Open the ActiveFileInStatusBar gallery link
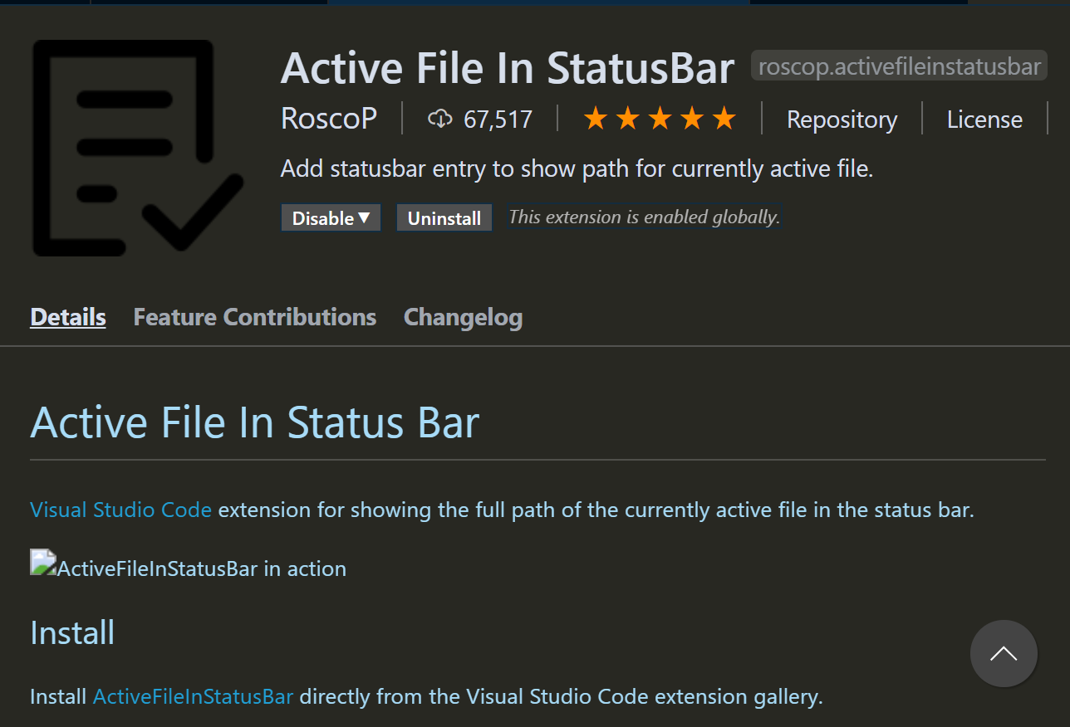 [x=193, y=695]
